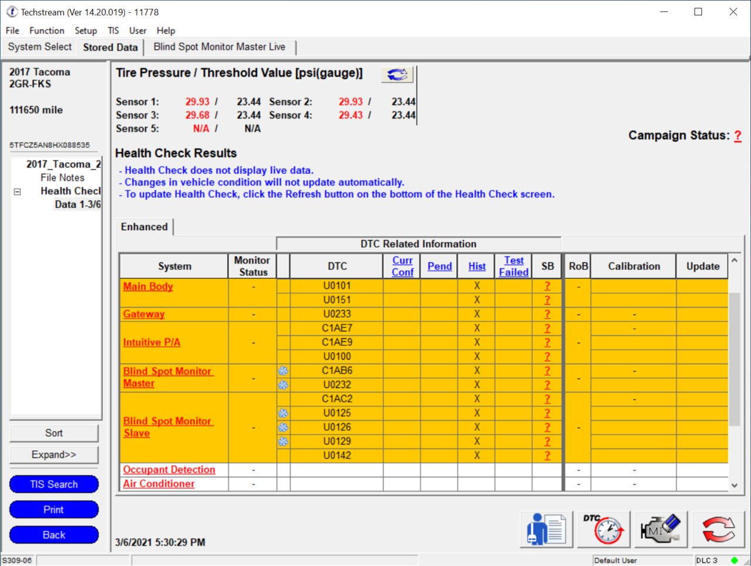Click the Print button
Viewport: 751px width, 566px height.
point(54,510)
